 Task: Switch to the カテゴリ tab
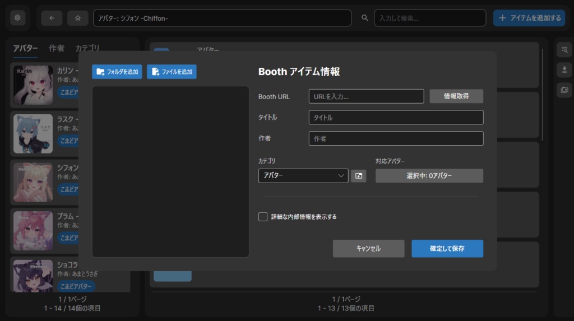(x=87, y=48)
